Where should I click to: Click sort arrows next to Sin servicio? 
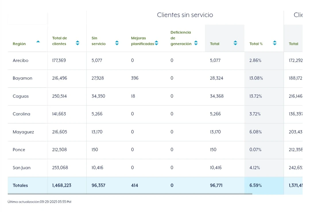coord(117,43)
